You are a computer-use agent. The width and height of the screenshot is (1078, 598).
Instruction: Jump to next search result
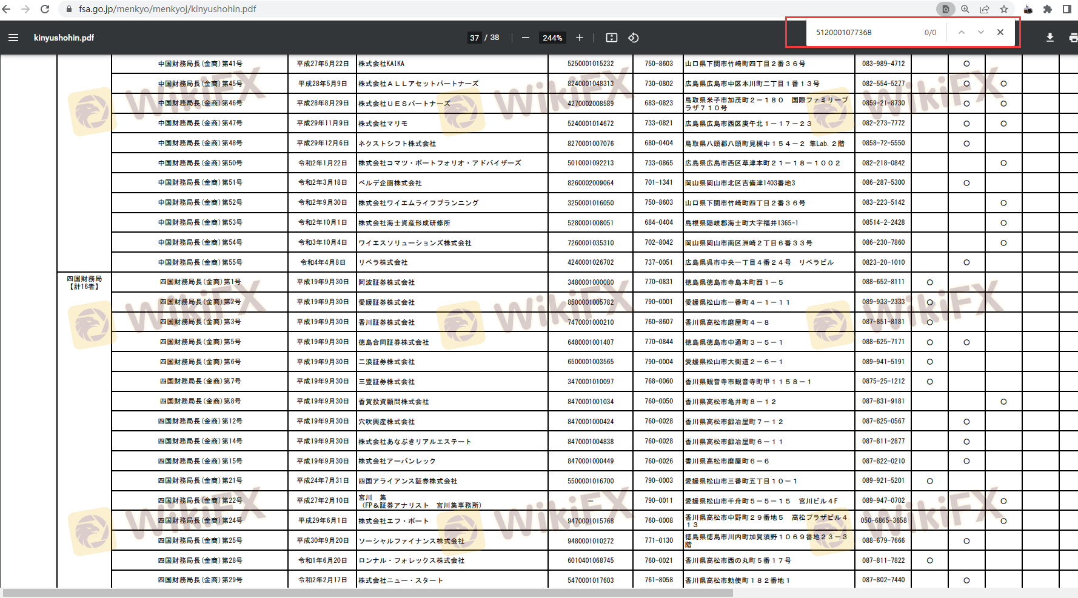981,32
